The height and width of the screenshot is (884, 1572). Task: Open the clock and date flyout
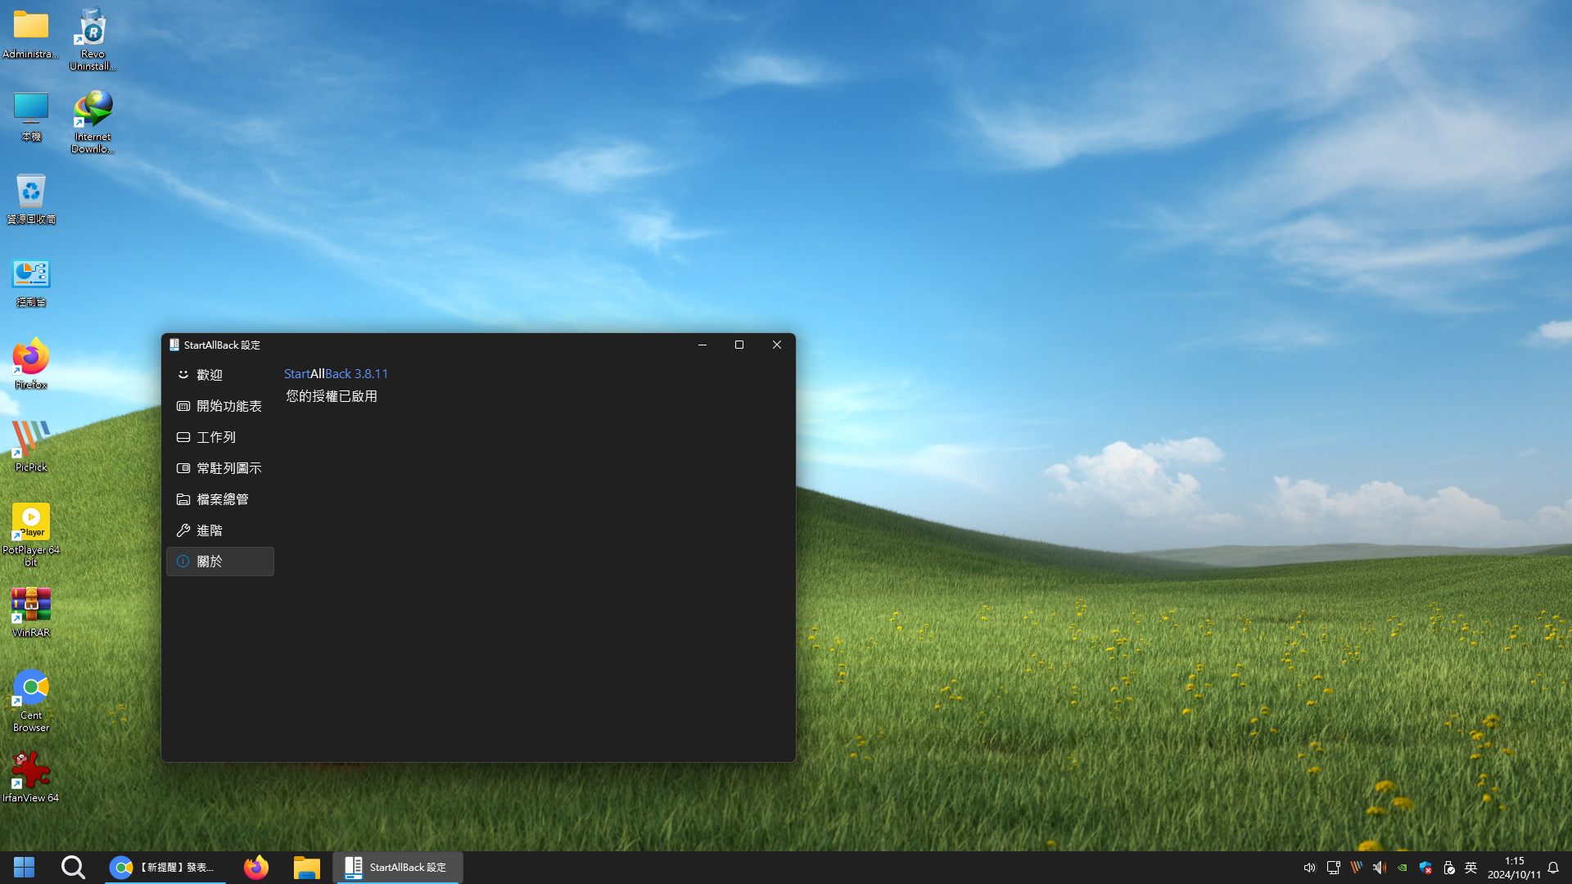[1514, 868]
